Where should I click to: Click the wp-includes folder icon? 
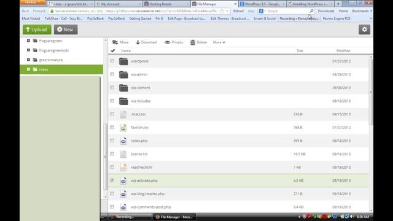[x=123, y=101]
